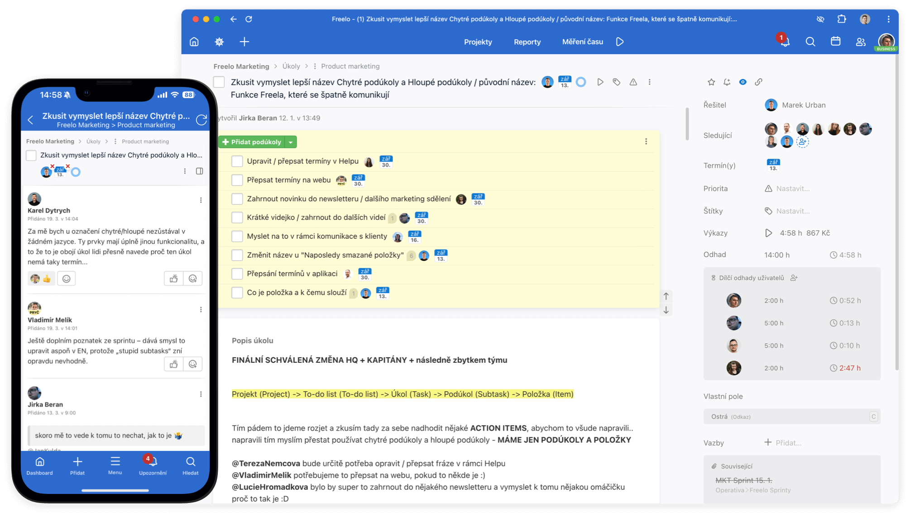
Task: Open the Product marketing list dots in breadcrumb
Action: click(315, 66)
